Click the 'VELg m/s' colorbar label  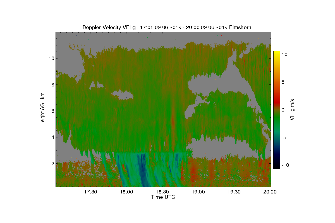pos(293,110)
